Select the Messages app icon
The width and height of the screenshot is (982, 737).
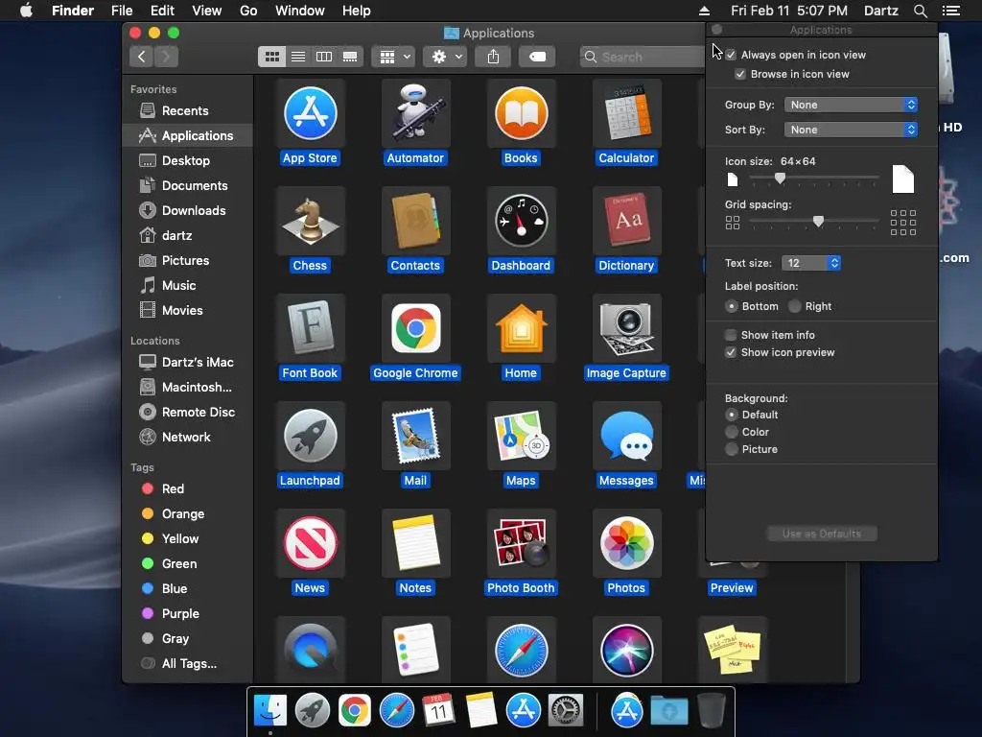click(626, 436)
